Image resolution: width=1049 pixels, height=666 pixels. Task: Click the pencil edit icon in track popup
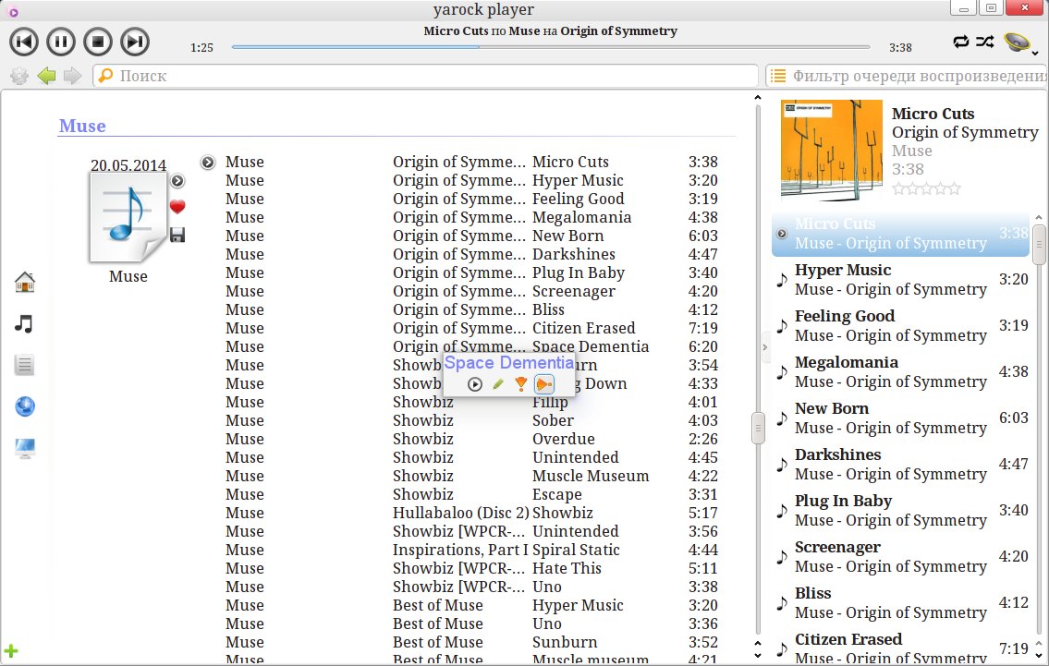(x=498, y=384)
